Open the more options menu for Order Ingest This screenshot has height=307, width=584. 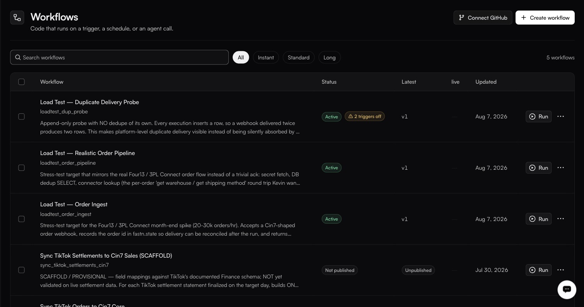click(560, 219)
